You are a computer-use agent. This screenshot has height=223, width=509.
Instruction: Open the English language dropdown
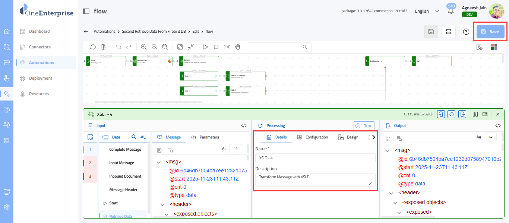(x=427, y=11)
